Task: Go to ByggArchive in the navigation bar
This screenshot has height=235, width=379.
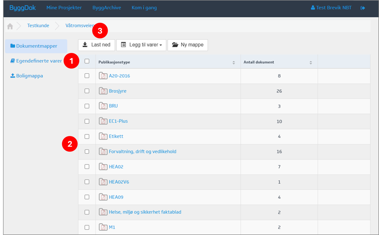Action: point(107,8)
